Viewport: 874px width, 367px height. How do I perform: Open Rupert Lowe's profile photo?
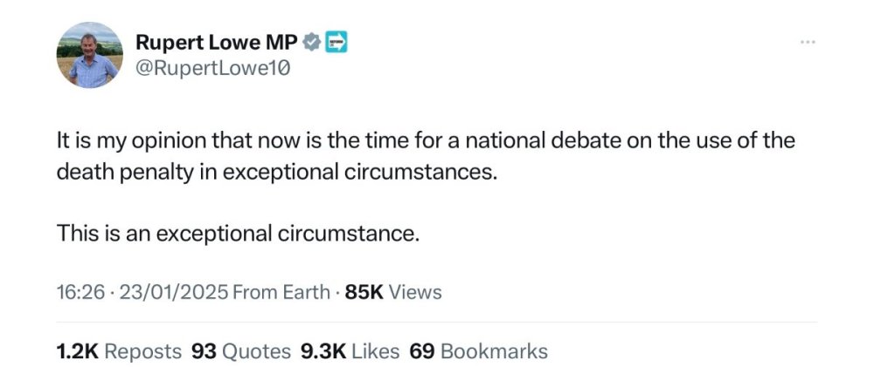[89, 55]
